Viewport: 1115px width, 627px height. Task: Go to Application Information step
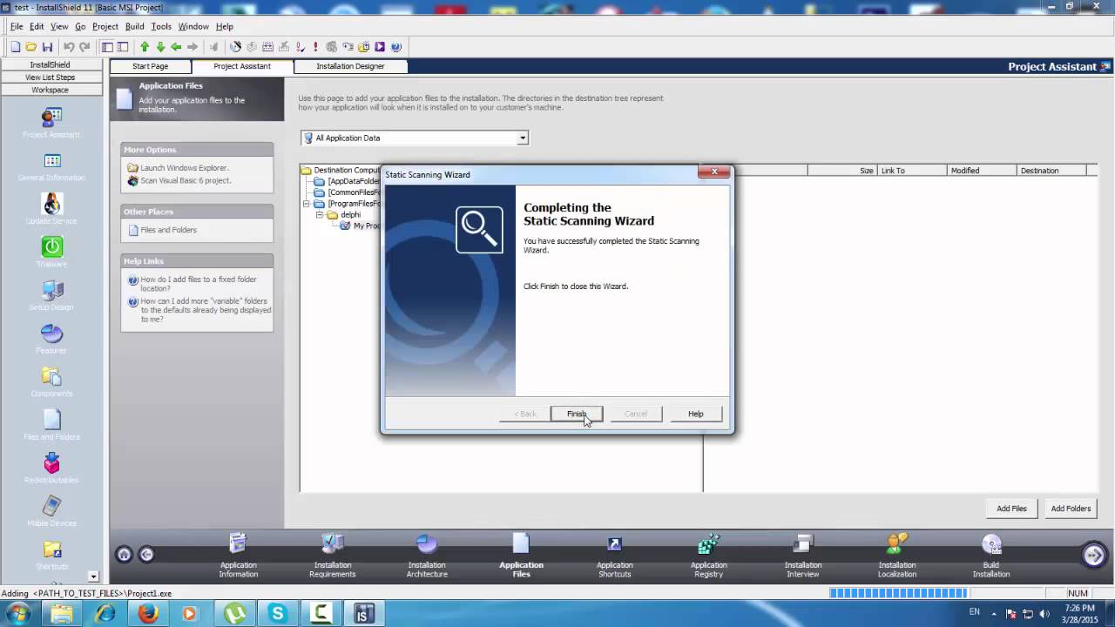(238, 556)
